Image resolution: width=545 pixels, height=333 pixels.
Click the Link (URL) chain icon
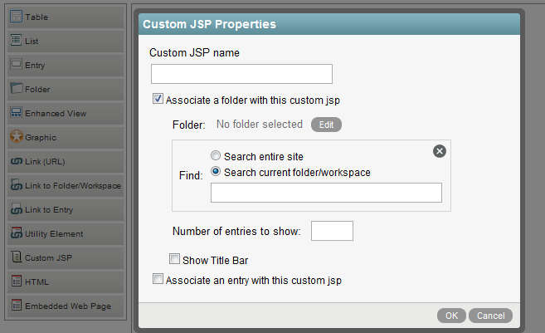click(x=16, y=161)
